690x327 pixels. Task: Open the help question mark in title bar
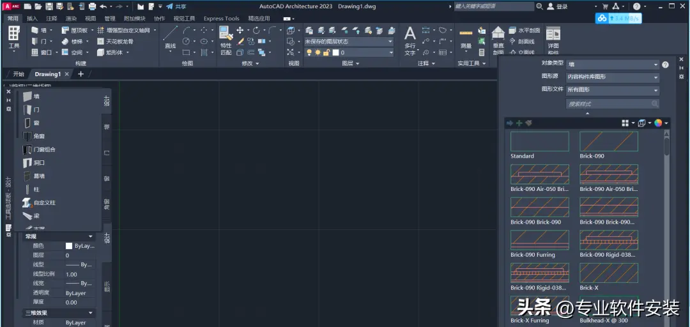coord(637,6)
